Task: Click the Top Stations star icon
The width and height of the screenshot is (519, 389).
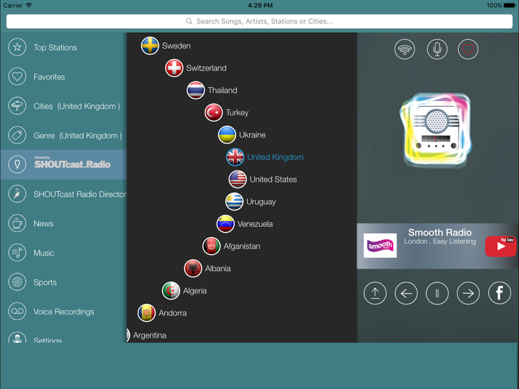Action: coord(17,47)
